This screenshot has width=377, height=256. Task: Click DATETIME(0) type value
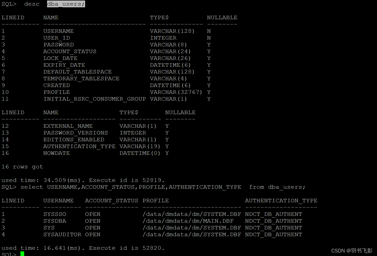[x=140, y=153]
